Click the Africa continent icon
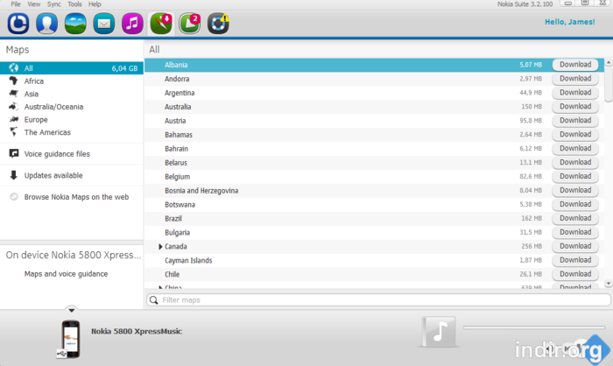The height and width of the screenshot is (366, 613). coord(14,81)
